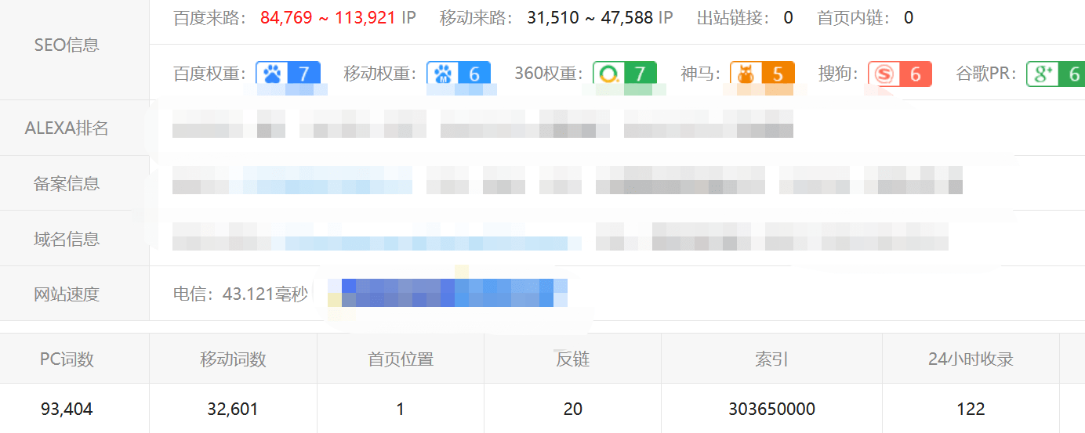Click the PC词数 column header

(67, 359)
